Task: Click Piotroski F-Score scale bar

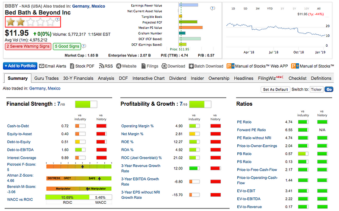Action: pyautogui.click(x=79, y=166)
